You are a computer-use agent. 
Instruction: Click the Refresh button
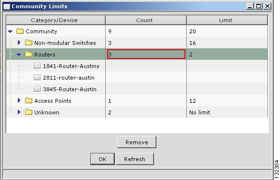pyautogui.click(x=135, y=159)
